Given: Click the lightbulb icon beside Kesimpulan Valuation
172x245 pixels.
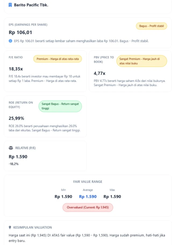Looking at the screenshot, I should point(10,227).
